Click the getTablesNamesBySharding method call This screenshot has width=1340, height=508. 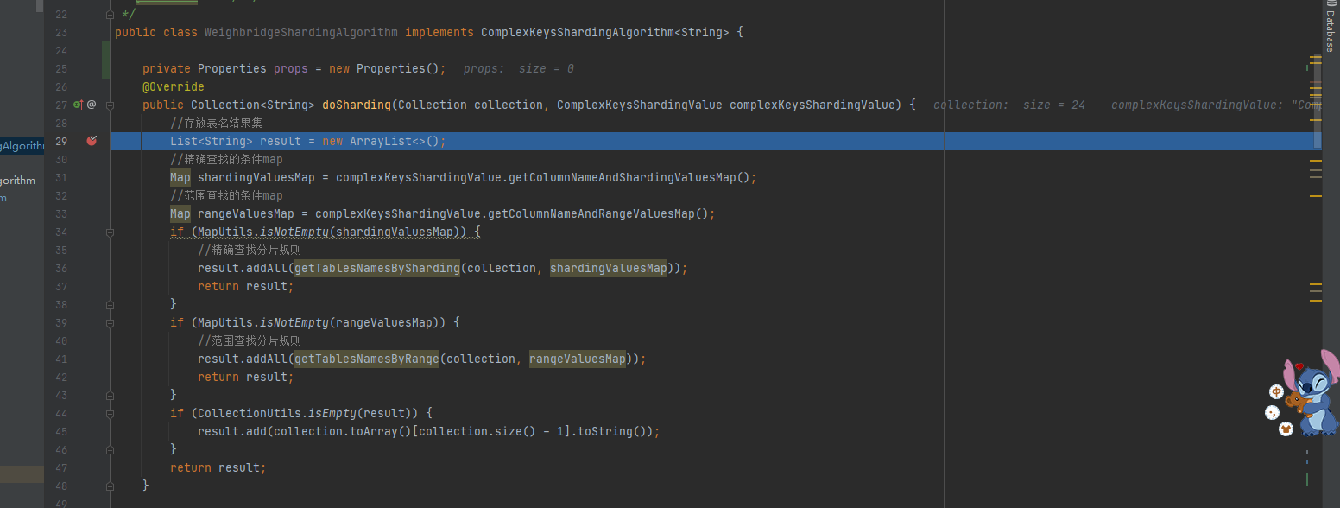pyautogui.click(x=376, y=268)
